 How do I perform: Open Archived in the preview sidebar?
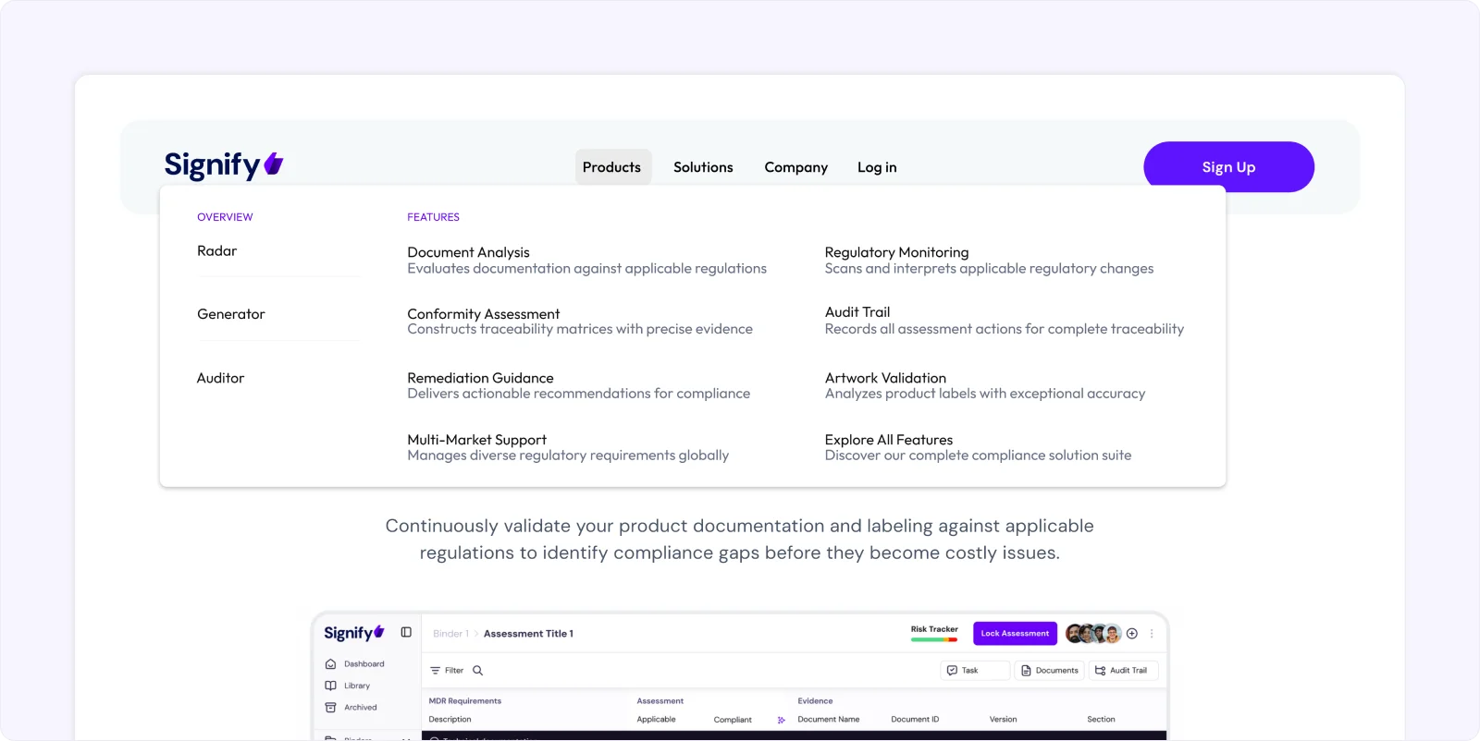pyautogui.click(x=351, y=707)
